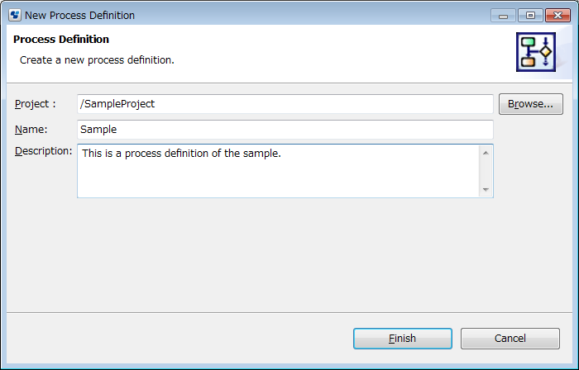
Task: Click the Description scrollbar track
Action: tap(486, 171)
